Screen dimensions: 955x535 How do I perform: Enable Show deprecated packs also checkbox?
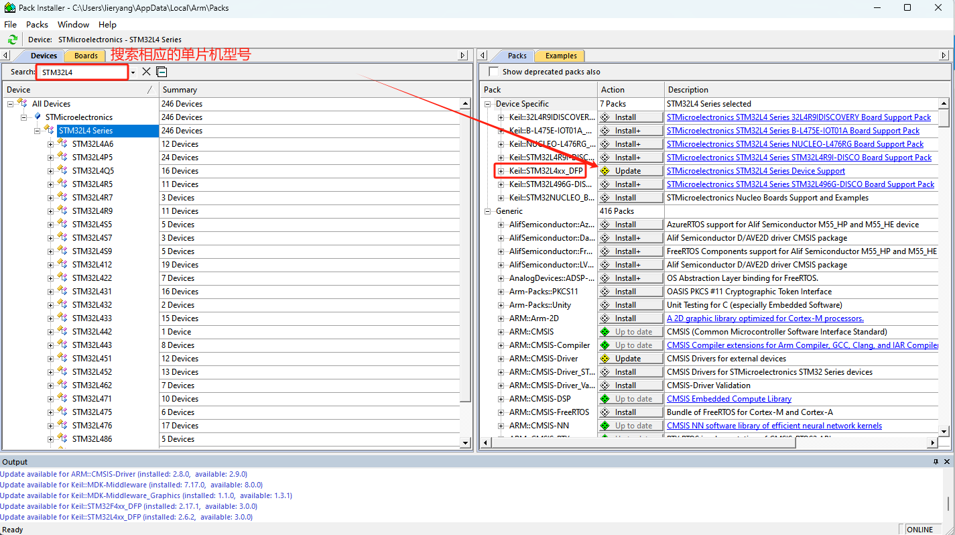click(494, 72)
